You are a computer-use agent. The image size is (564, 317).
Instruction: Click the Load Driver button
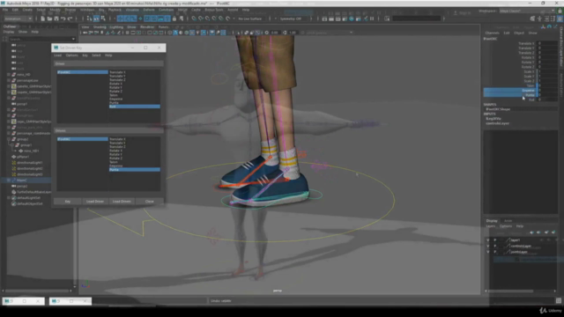[95, 202]
